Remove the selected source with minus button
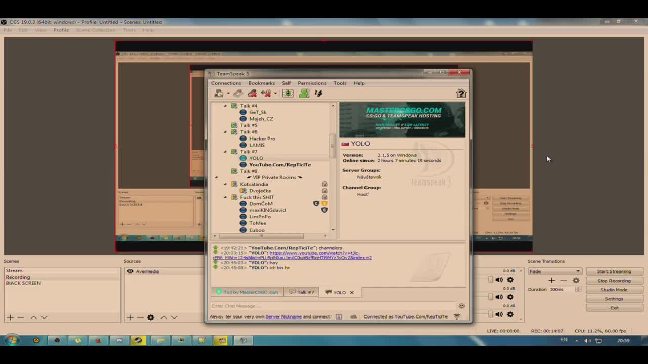Viewport: 648px width, 364px height. 140,317
